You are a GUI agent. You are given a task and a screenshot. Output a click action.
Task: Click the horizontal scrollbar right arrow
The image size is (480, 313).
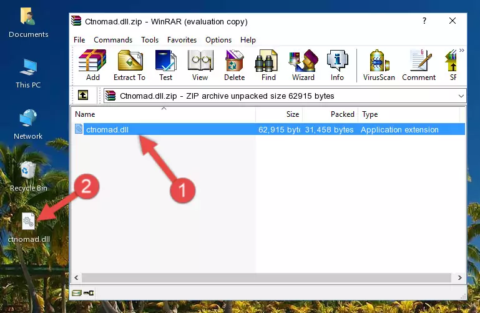pyautogui.click(x=459, y=277)
